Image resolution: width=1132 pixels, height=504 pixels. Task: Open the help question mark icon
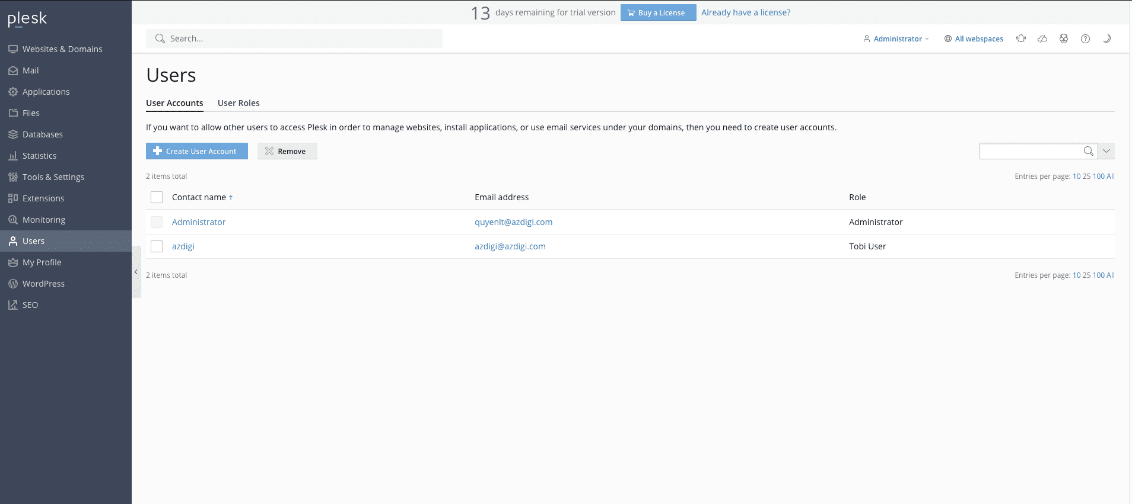[x=1085, y=38]
